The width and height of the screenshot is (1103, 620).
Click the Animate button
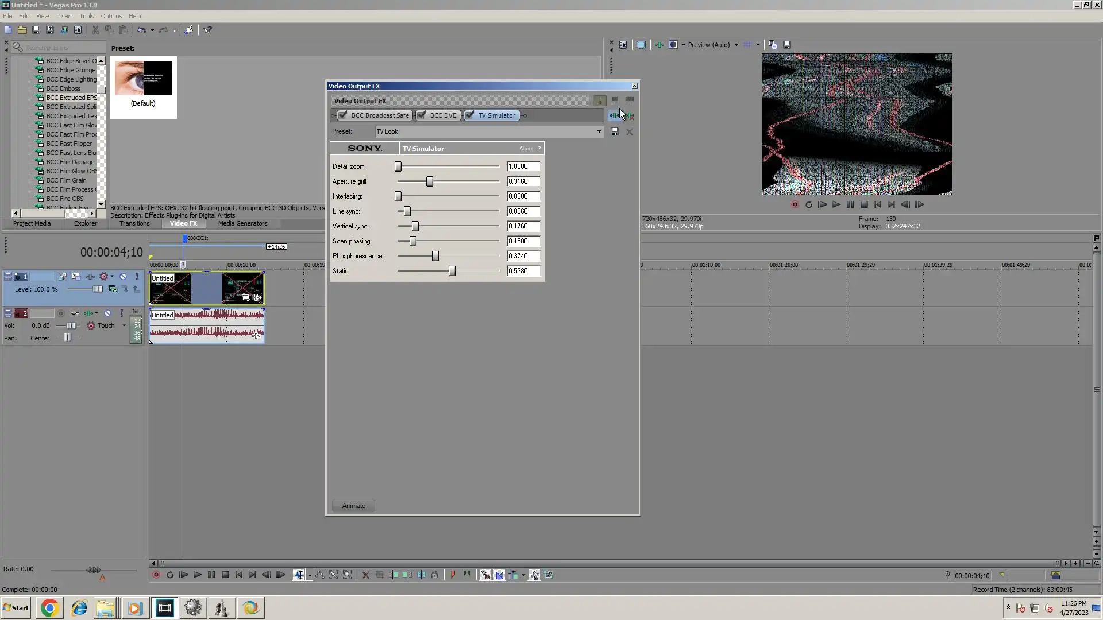pos(353,506)
